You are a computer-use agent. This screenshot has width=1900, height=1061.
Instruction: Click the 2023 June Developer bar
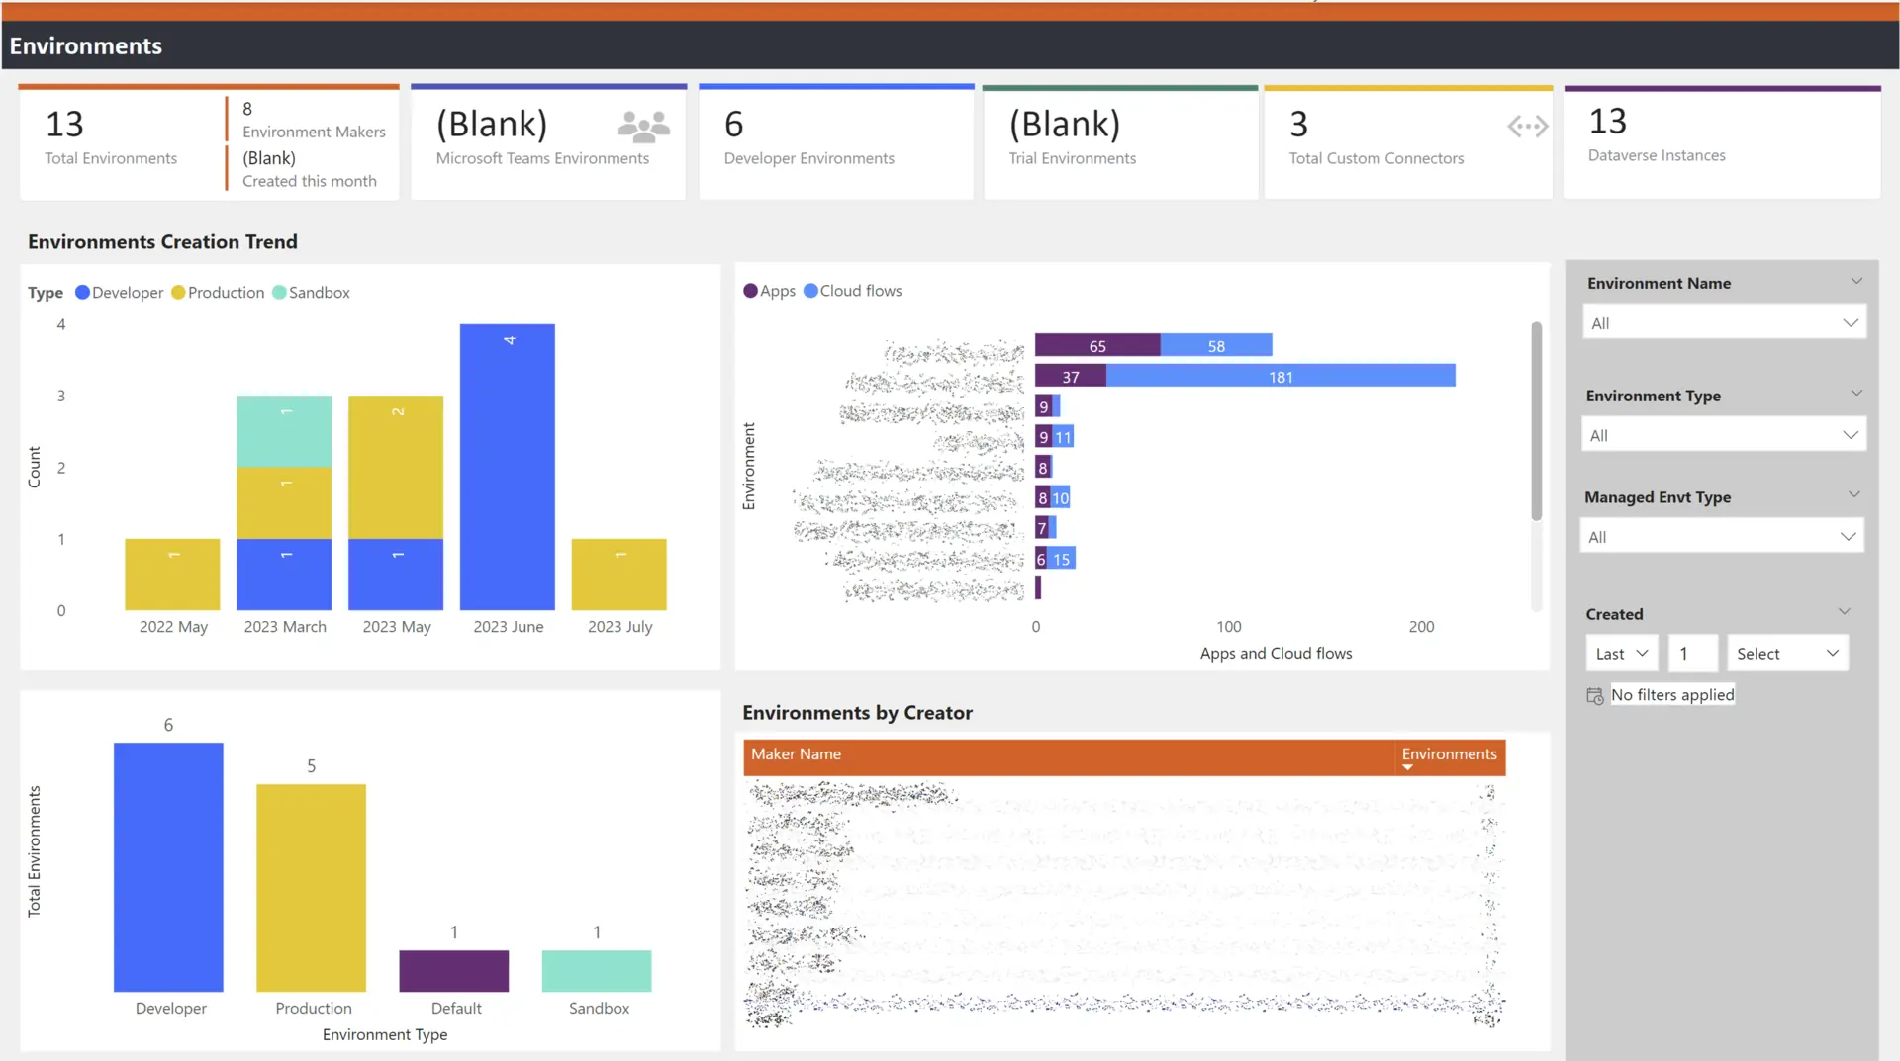(507, 467)
